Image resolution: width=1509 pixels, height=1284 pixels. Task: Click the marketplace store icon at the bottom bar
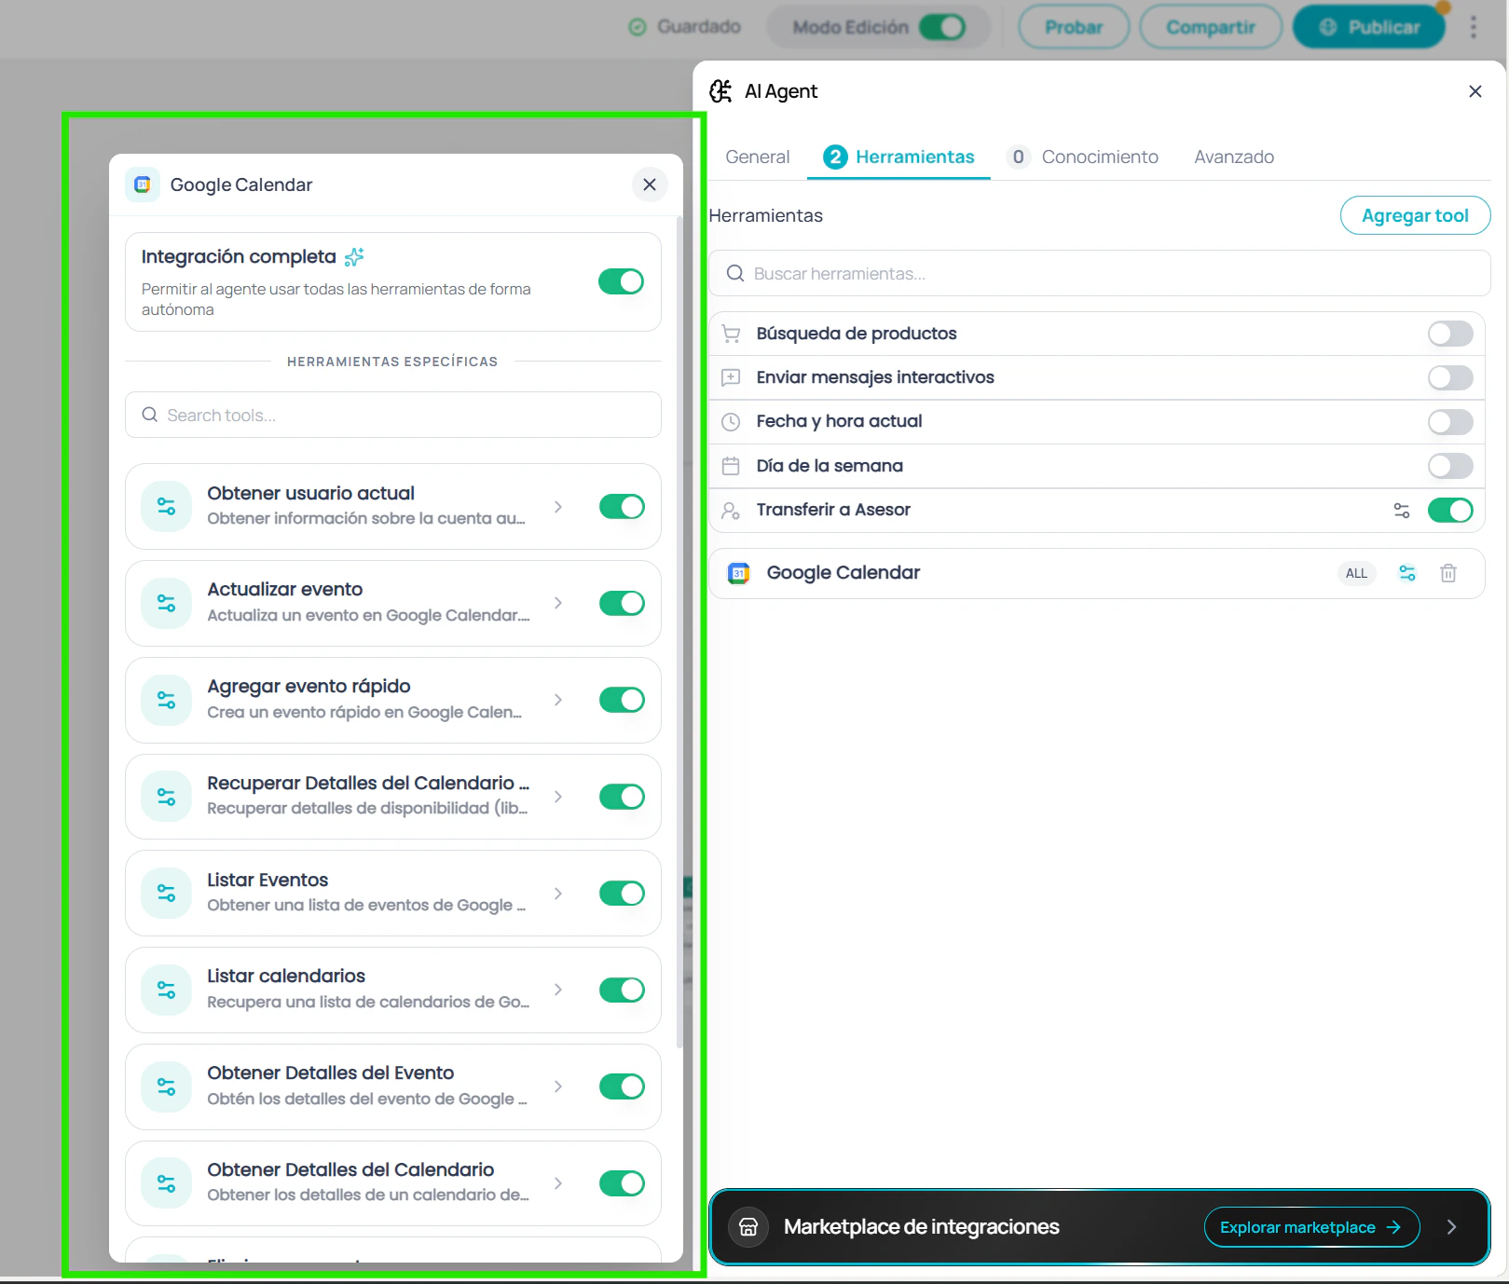[748, 1227]
